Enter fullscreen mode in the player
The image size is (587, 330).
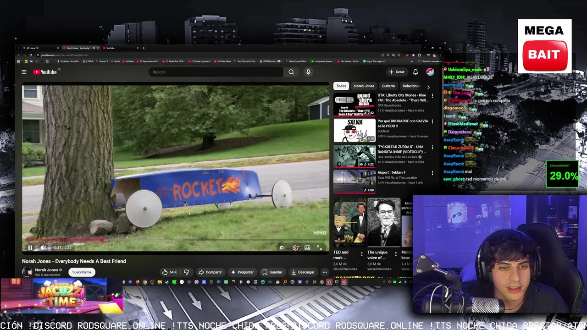pyautogui.click(x=320, y=247)
